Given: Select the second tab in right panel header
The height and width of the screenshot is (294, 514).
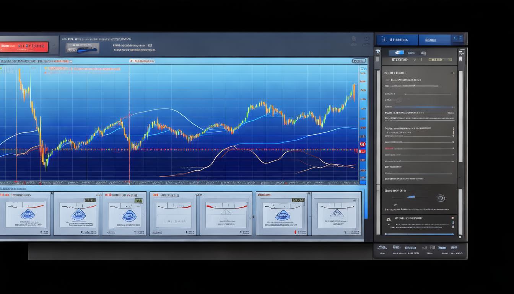Looking at the screenshot, I should tap(431, 40).
